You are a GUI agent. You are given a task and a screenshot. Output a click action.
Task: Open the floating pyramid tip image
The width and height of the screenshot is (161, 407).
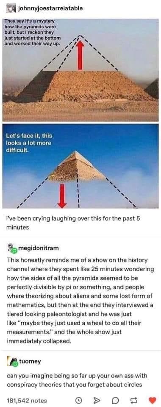80,166
